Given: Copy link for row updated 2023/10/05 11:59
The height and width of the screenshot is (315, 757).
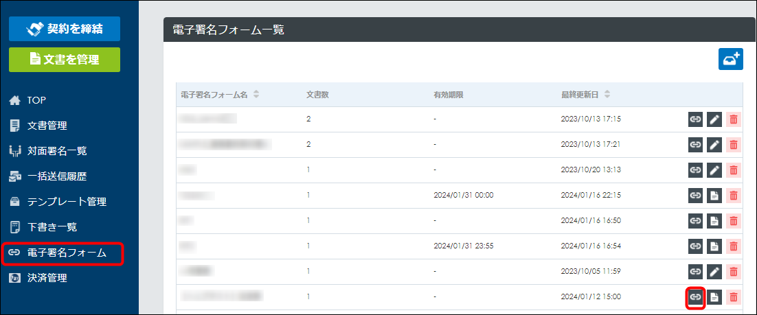Looking at the screenshot, I should [695, 272].
